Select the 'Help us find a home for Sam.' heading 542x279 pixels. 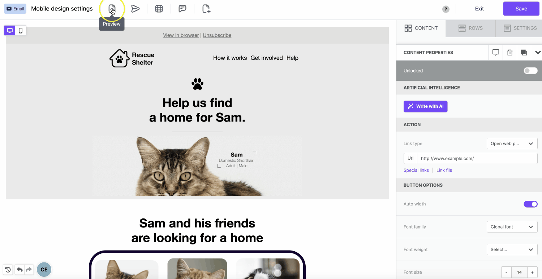(x=197, y=110)
